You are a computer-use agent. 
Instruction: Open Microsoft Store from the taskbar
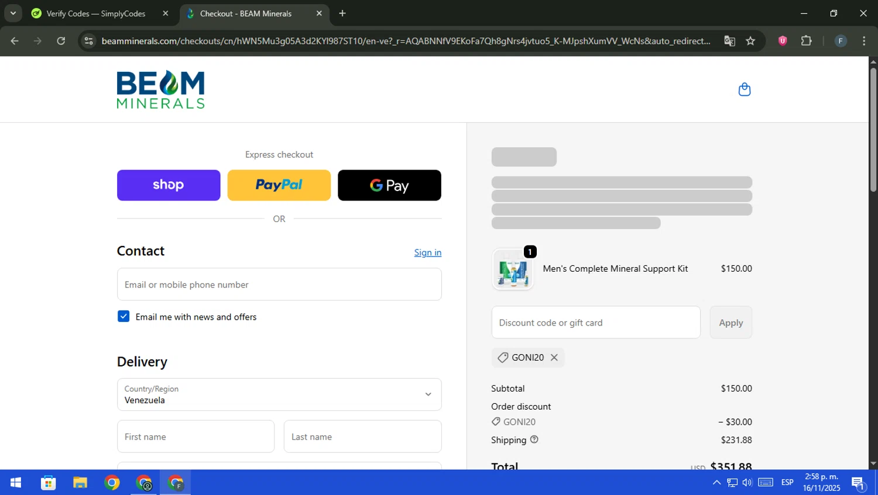click(48, 483)
